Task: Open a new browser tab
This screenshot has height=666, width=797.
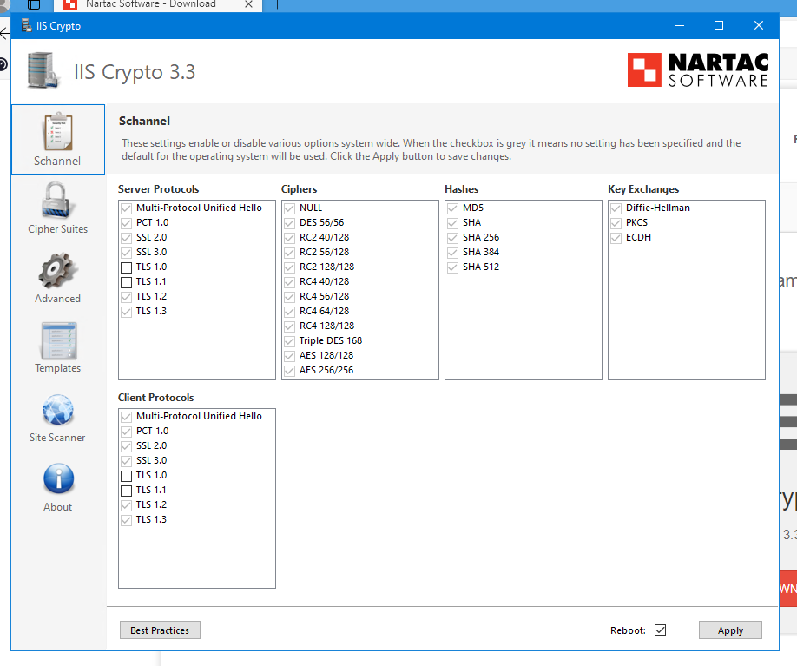Action: pos(277,4)
